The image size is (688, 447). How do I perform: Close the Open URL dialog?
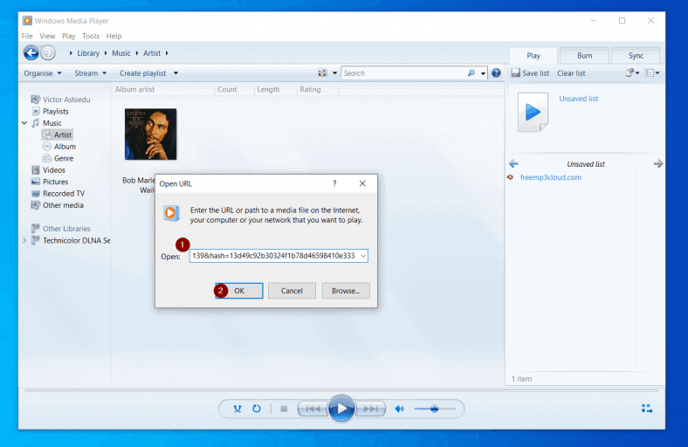pyautogui.click(x=362, y=183)
